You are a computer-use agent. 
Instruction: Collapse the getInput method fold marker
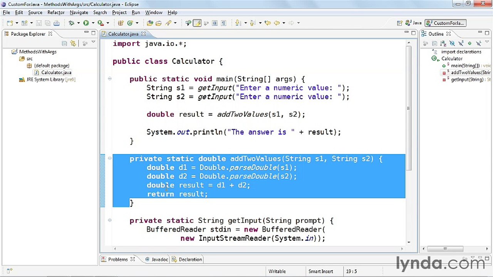110,220
